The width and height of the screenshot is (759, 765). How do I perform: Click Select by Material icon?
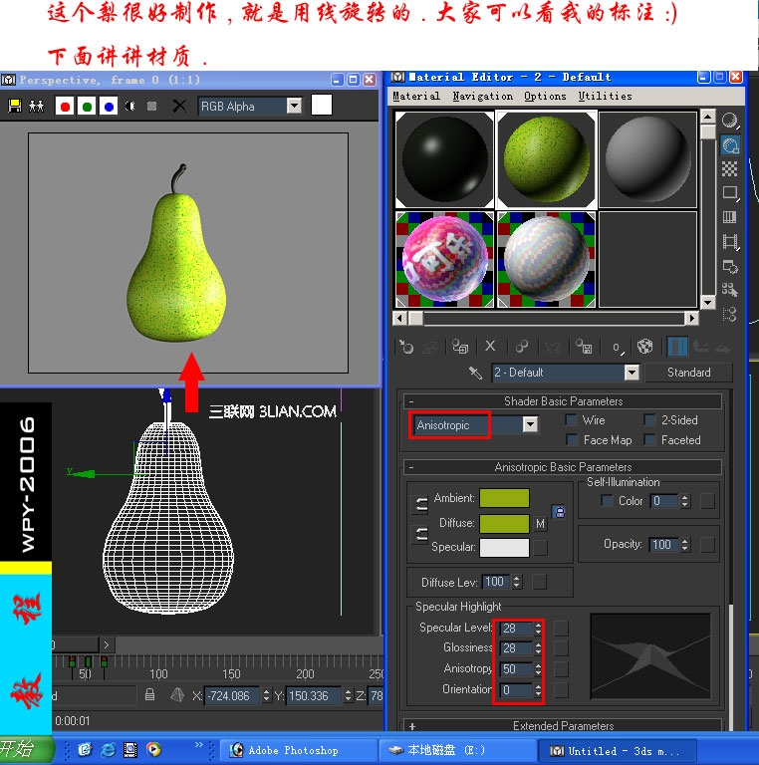[x=730, y=290]
